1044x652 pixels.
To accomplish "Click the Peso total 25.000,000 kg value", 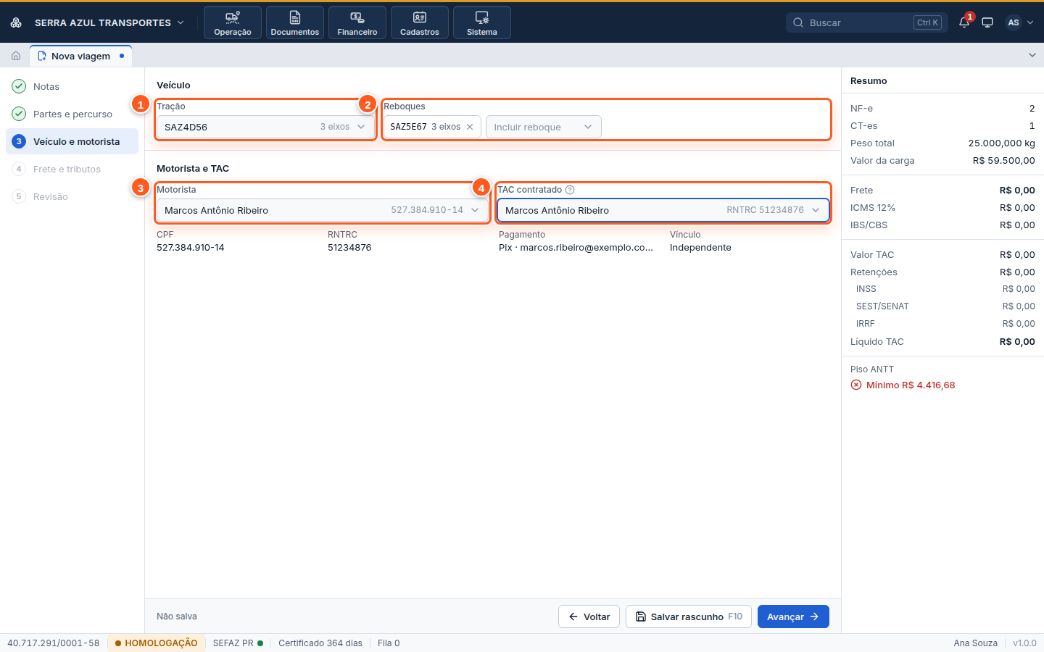I will (x=1002, y=143).
